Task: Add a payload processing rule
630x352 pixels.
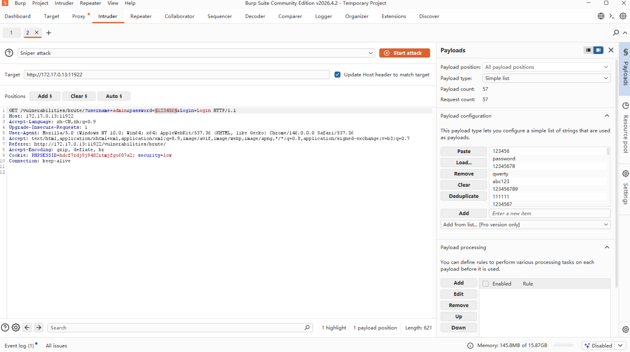Action: 458,283
